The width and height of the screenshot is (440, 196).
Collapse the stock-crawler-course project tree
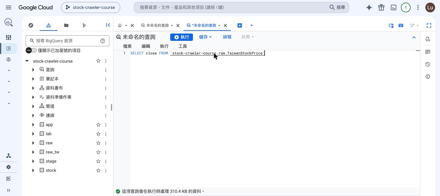(27, 61)
